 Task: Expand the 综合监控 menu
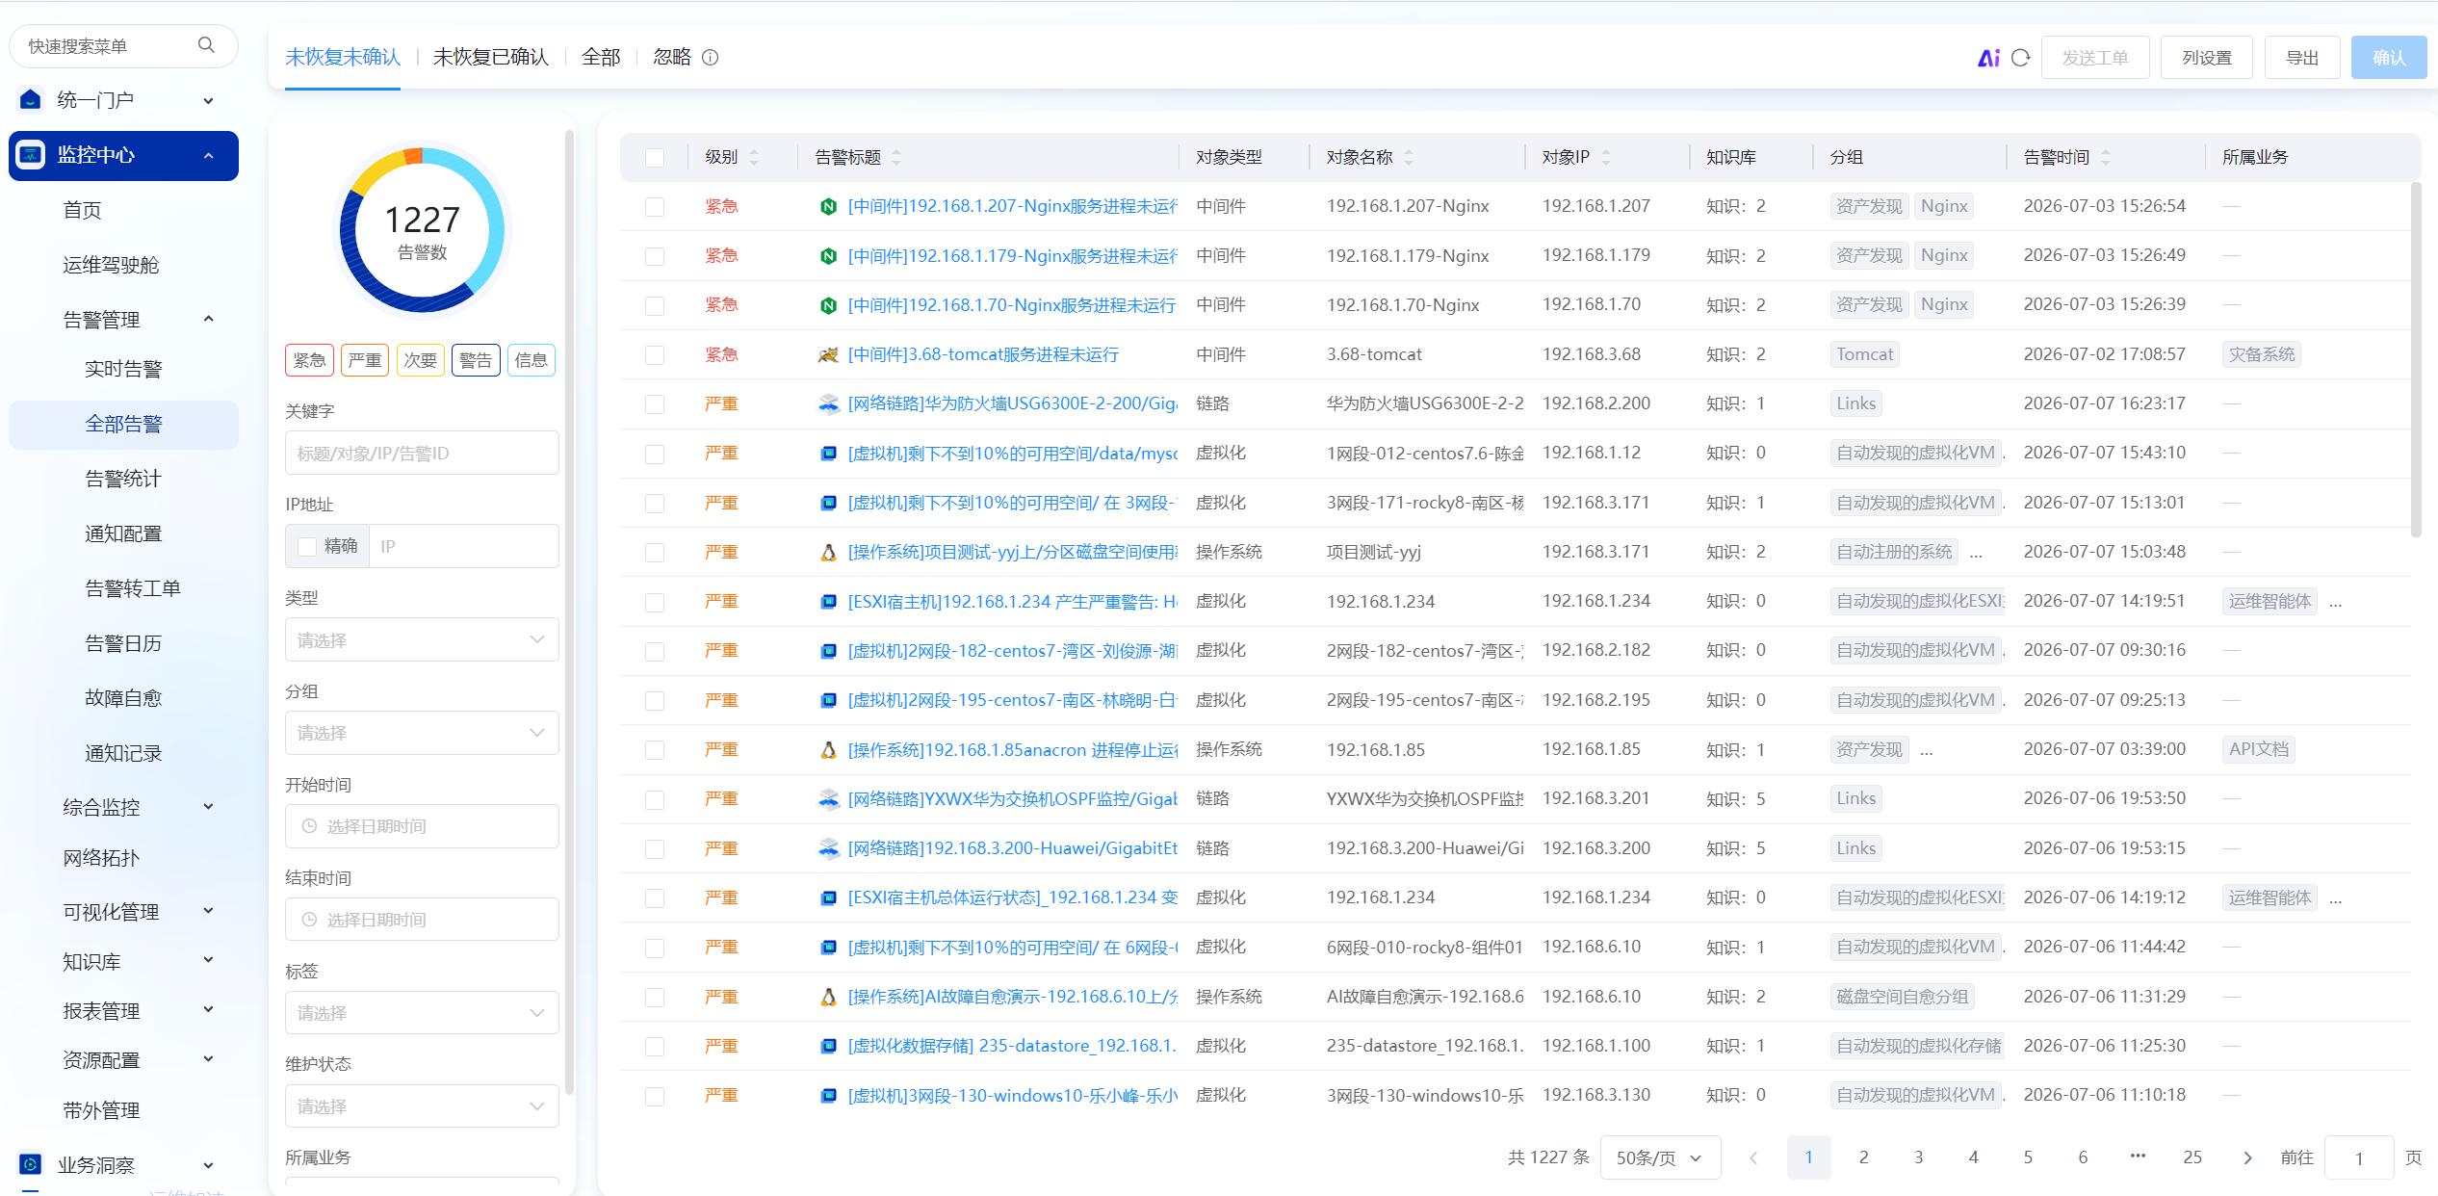coord(208,807)
